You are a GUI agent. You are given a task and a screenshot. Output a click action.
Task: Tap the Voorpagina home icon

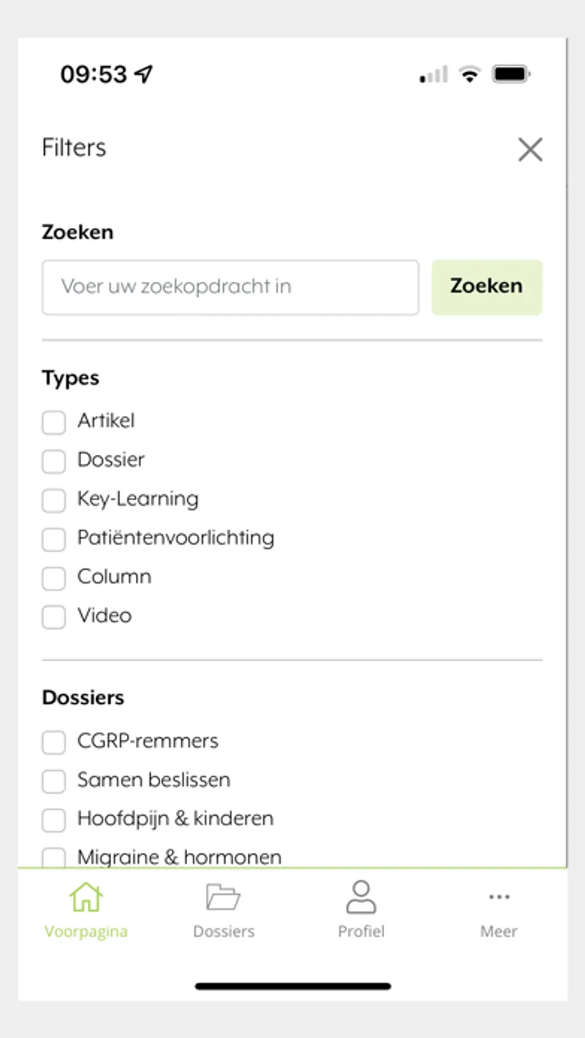click(86, 897)
